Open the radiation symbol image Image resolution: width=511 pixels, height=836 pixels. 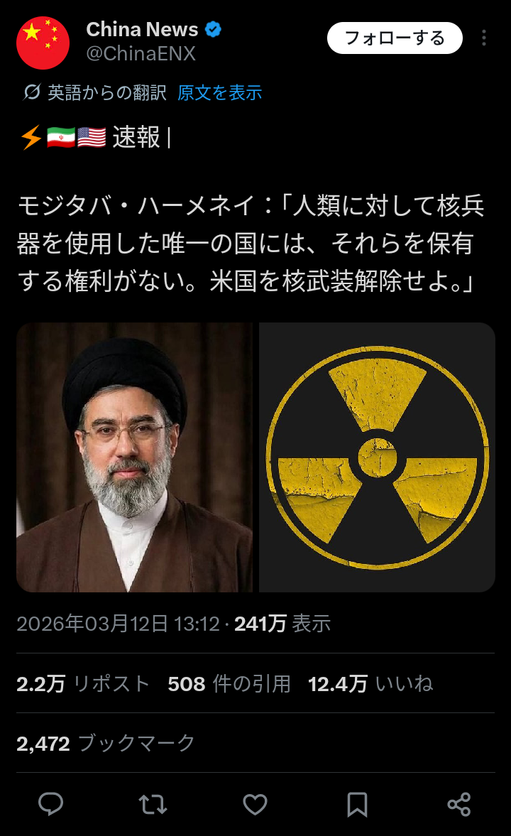pyautogui.click(x=378, y=457)
